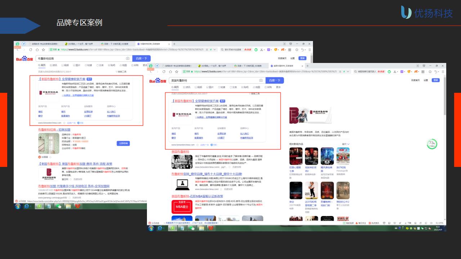The height and width of the screenshot is (259, 461).
Task: Bookmark the page with star icon, front window
Action: (x=176, y=72)
